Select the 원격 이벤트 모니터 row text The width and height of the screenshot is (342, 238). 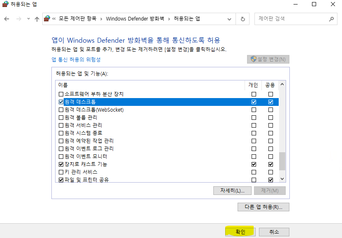click(x=86, y=157)
